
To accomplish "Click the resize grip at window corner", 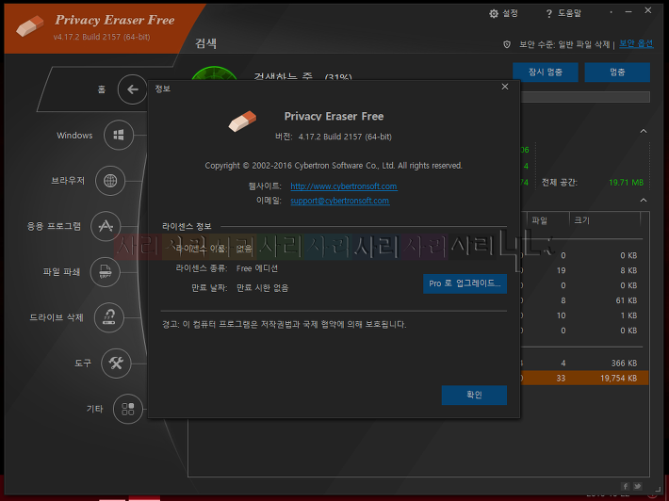I will [658, 487].
